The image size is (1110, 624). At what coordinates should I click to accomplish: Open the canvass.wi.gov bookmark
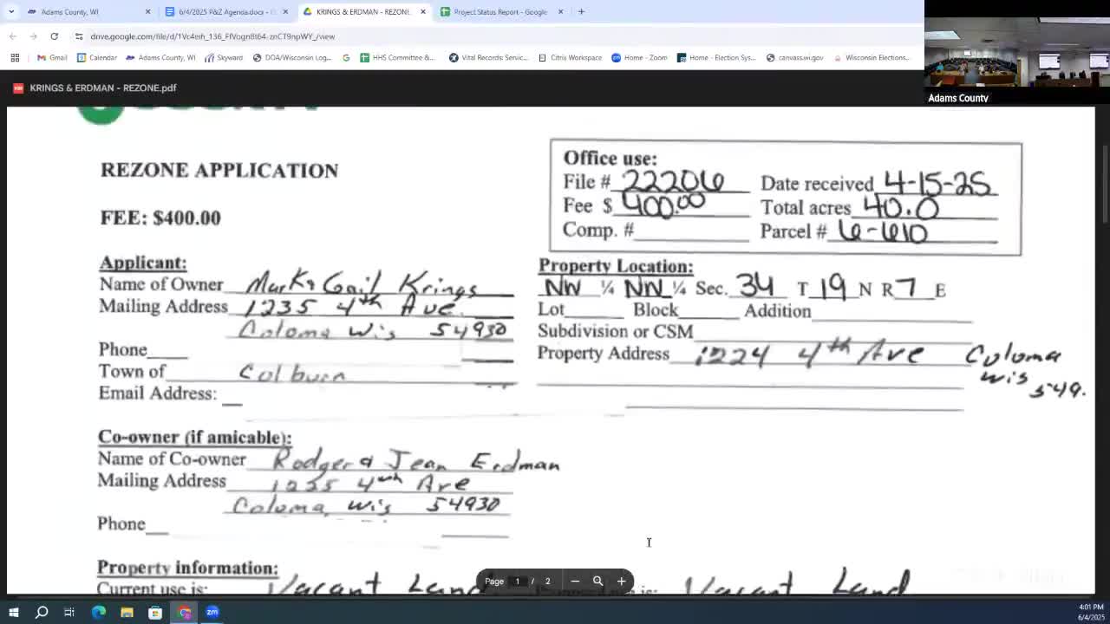pos(794,57)
